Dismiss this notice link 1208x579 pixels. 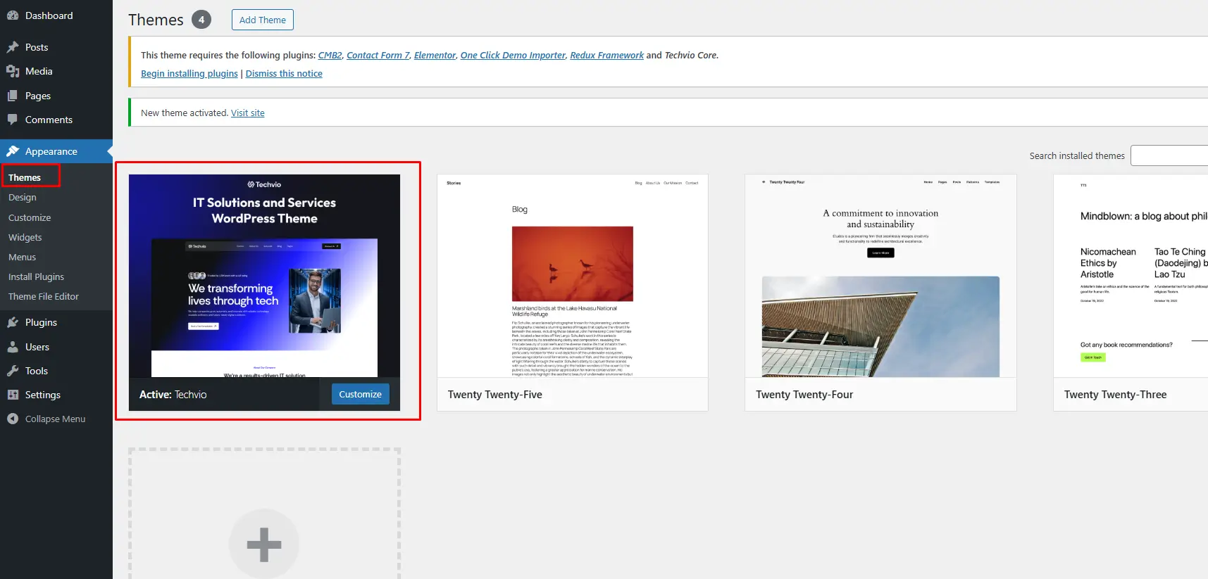(x=284, y=73)
